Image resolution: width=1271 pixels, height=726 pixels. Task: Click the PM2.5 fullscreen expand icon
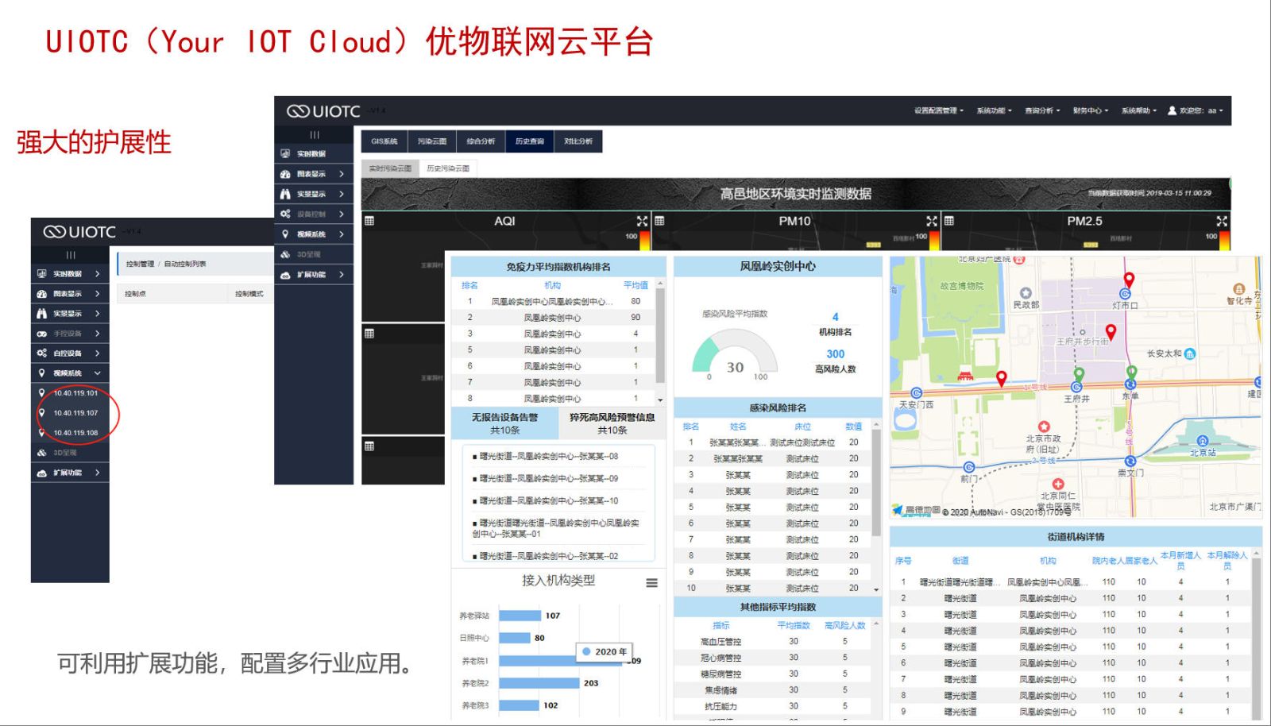point(1222,221)
